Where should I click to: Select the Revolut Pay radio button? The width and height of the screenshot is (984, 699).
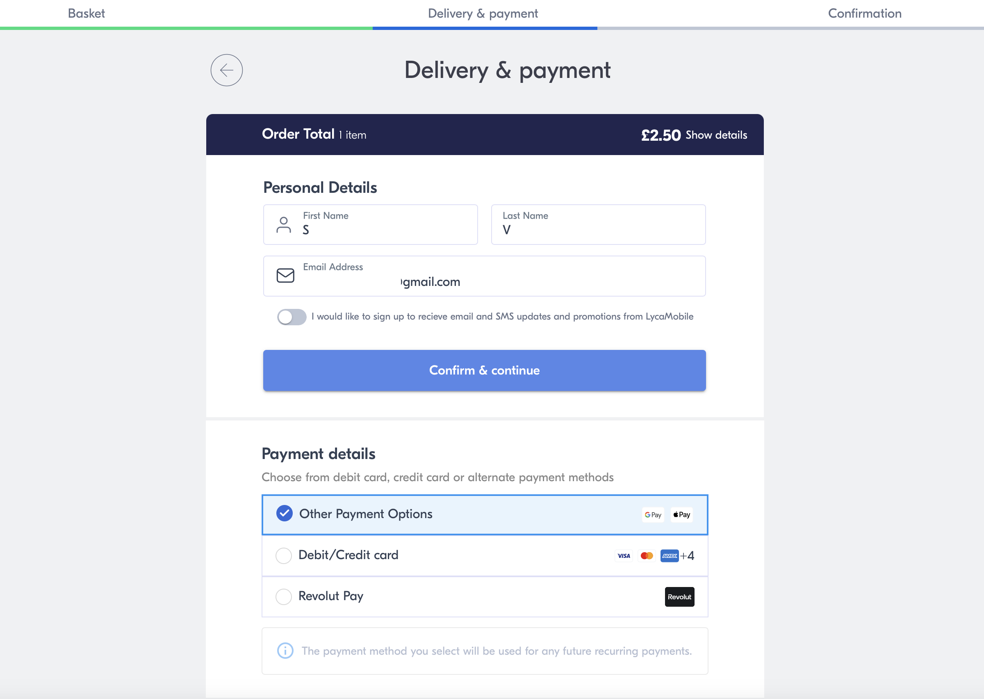pyautogui.click(x=284, y=597)
